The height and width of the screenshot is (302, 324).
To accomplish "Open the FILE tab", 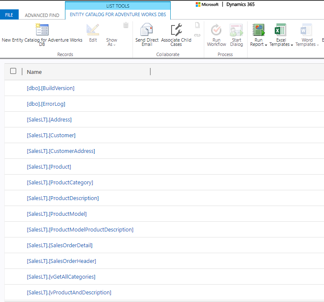I will (x=9, y=15).
